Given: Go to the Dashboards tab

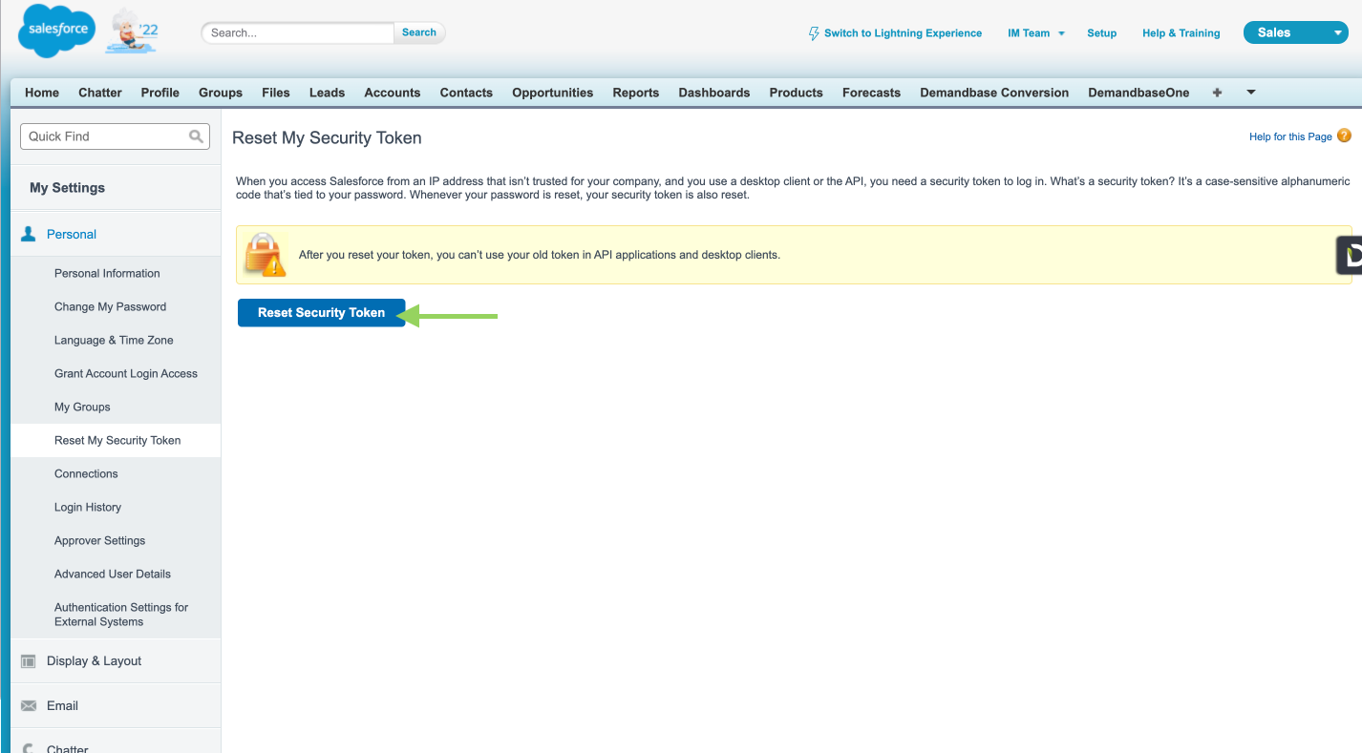Looking at the screenshot, I should (x=714, y=93).
